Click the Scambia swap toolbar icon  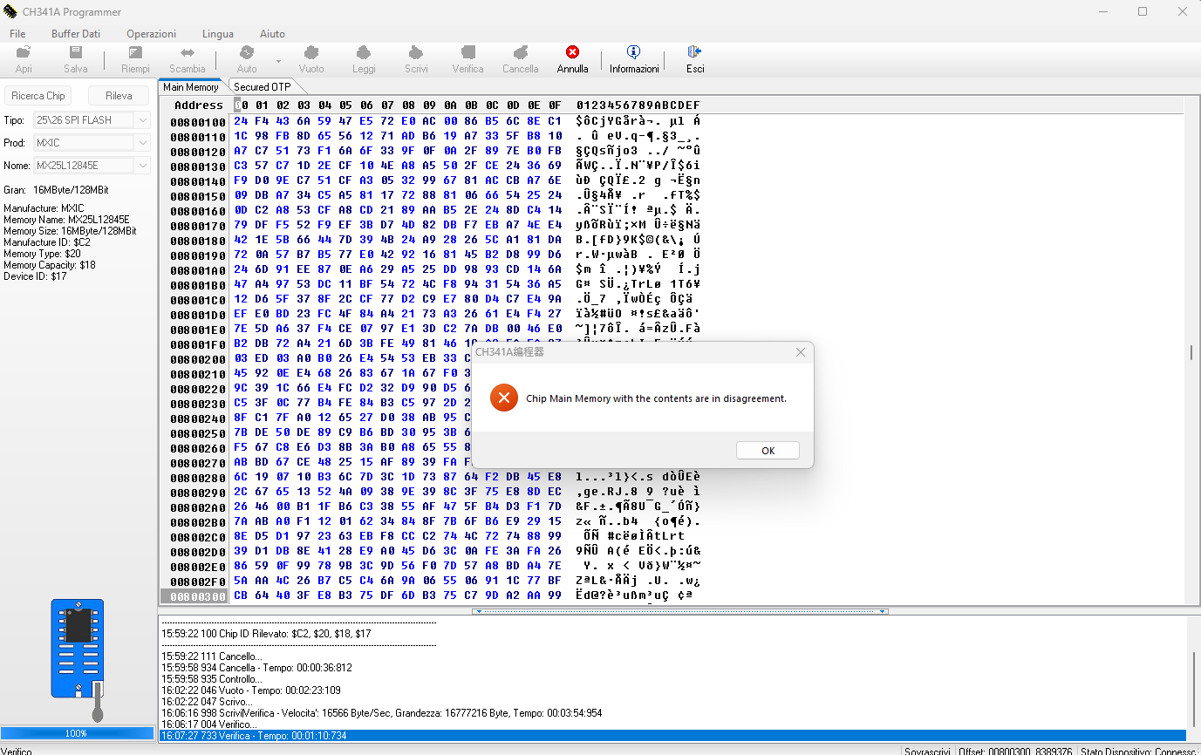tap(188, 59)
